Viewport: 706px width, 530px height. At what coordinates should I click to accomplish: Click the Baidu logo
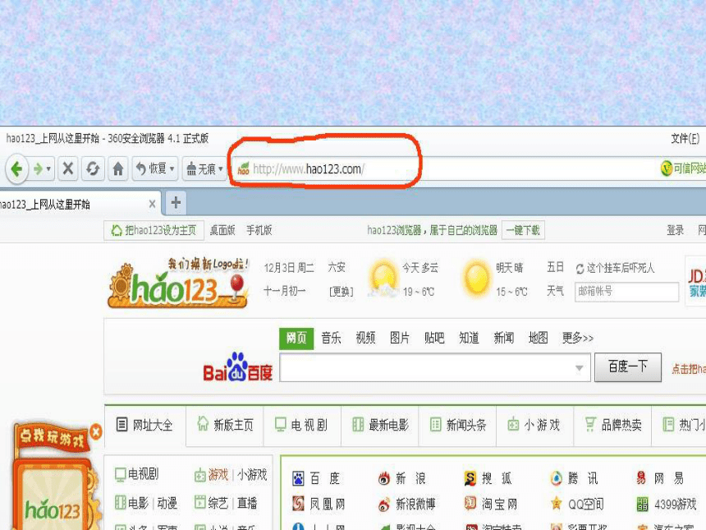[x=238, y=367]
